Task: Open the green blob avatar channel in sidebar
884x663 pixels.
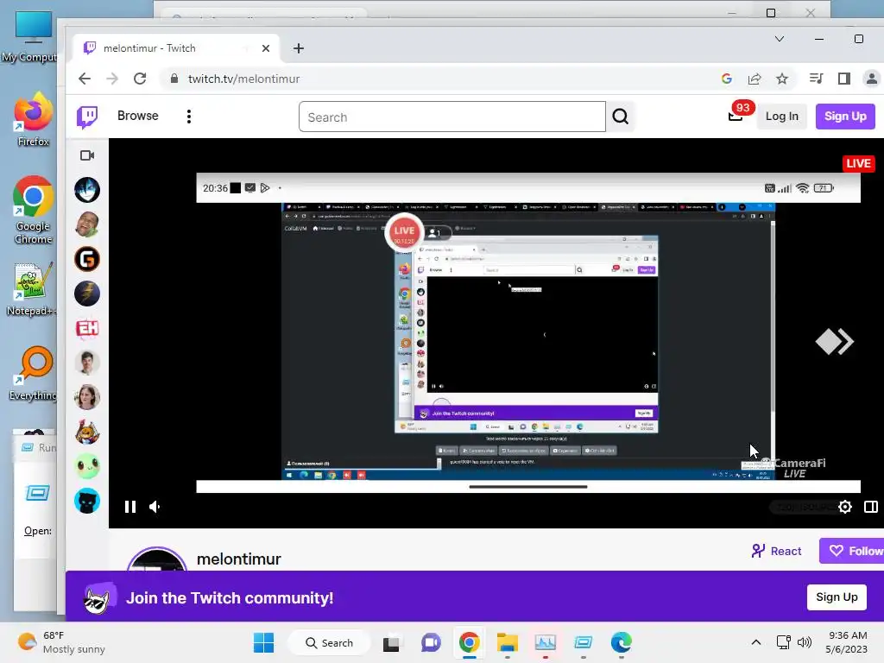Action: 87,466
